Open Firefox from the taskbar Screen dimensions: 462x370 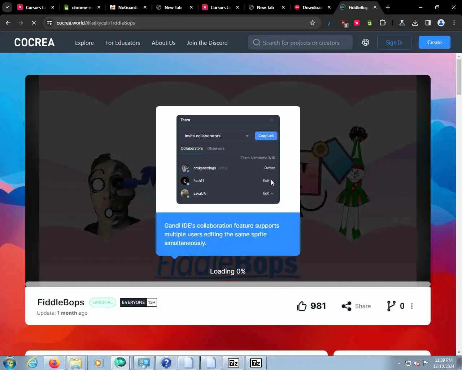click(55, 363)
